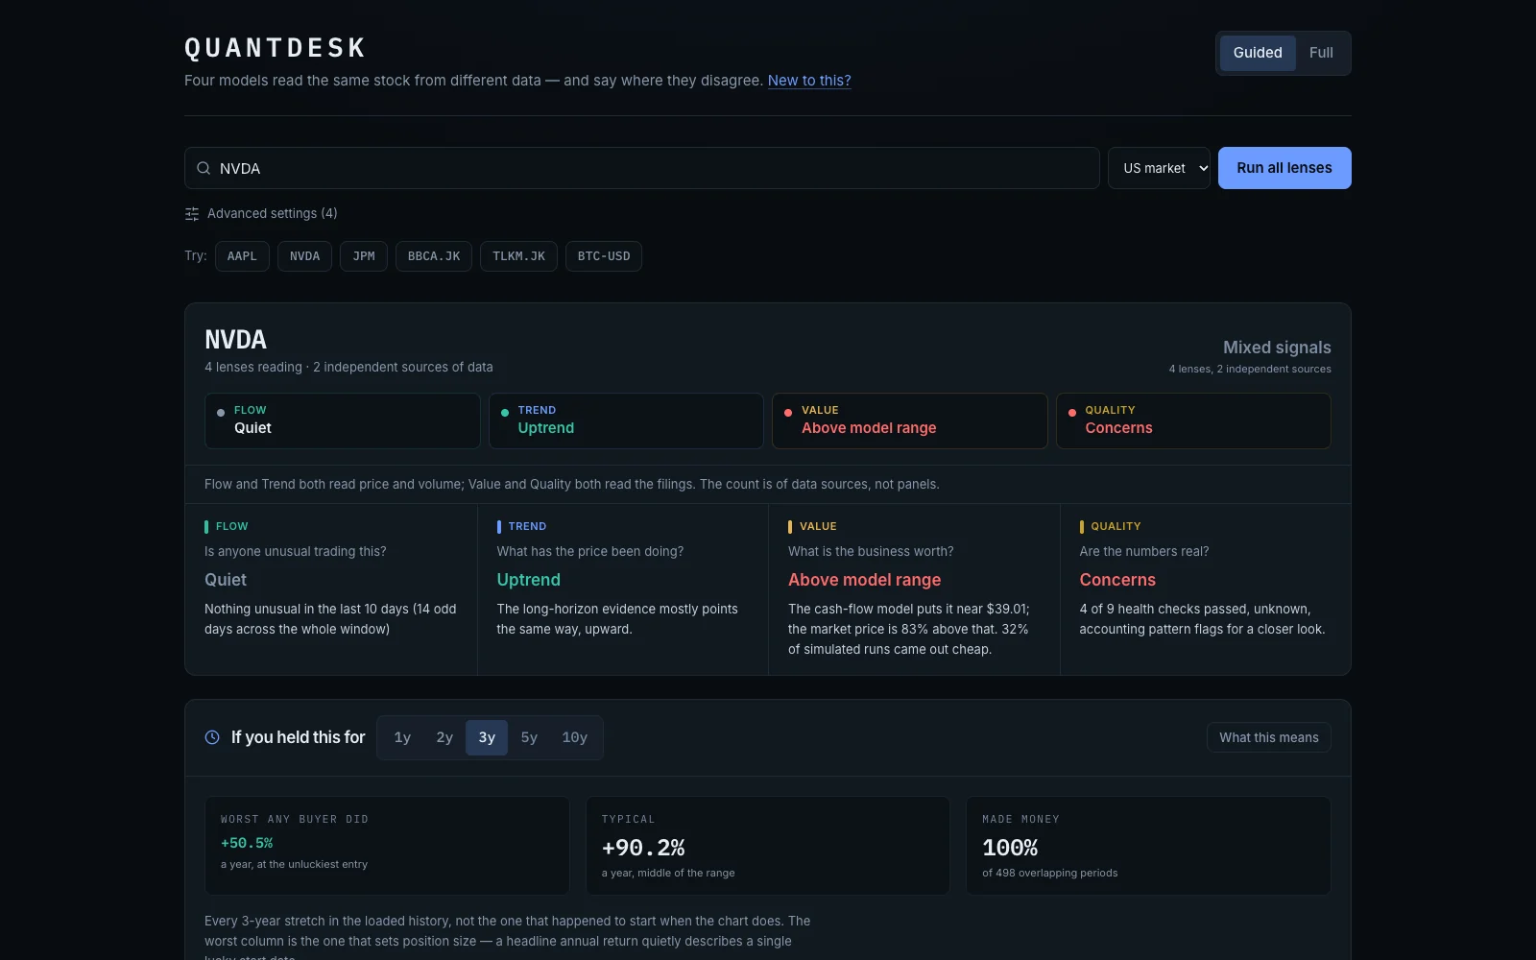Select the 5y holding period
The height and width of the screenshot is (960, 1536).
coord(529,737)
